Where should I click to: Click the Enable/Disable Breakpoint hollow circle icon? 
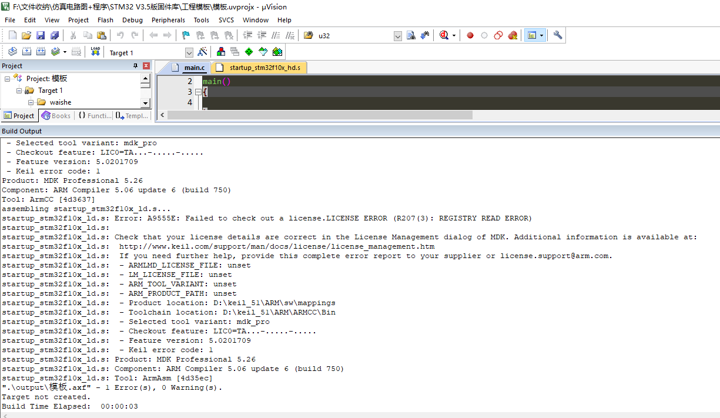pos(484,36)
